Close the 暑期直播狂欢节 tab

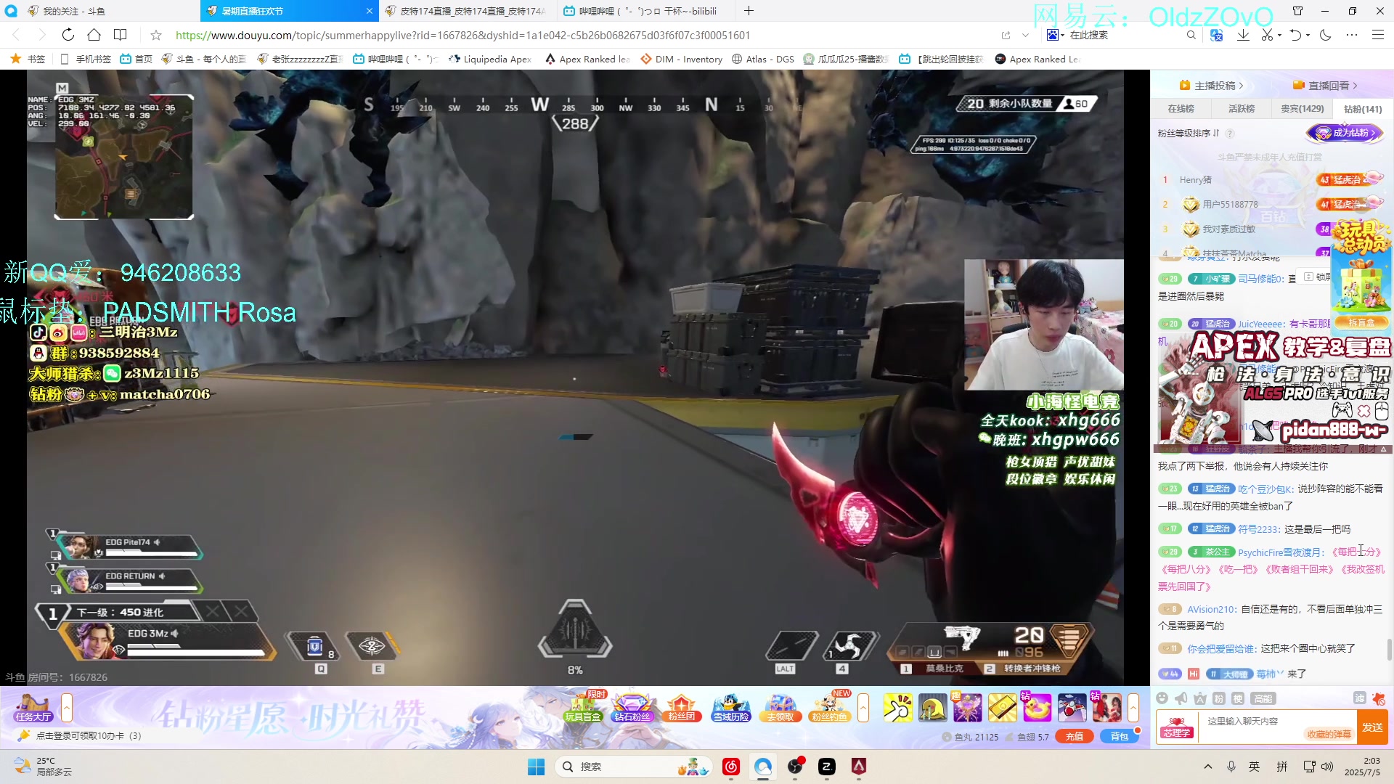click(x=369, y=11)
